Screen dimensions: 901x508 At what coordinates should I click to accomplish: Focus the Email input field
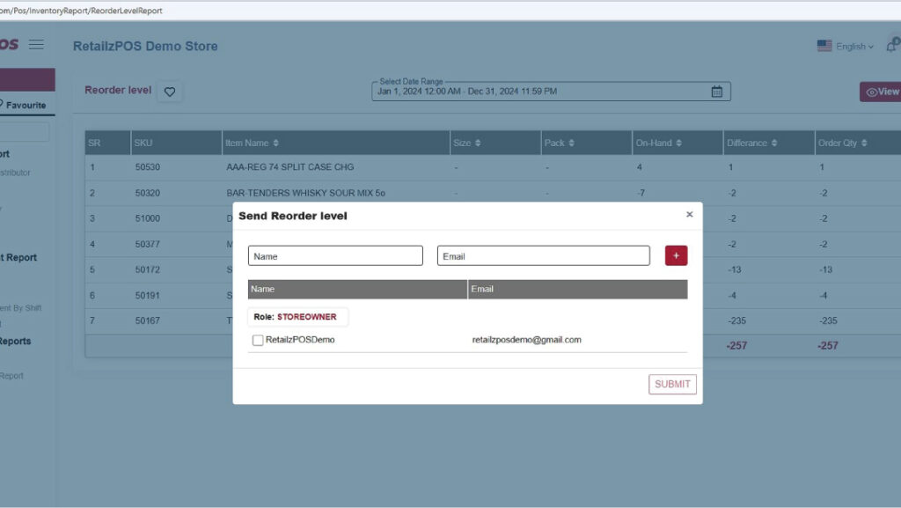(x=543, y=256)
